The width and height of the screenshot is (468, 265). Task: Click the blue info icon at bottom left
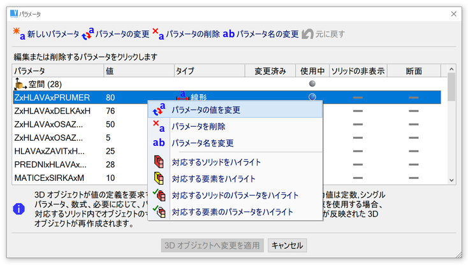pyautogui.click(x=20, y=208)
